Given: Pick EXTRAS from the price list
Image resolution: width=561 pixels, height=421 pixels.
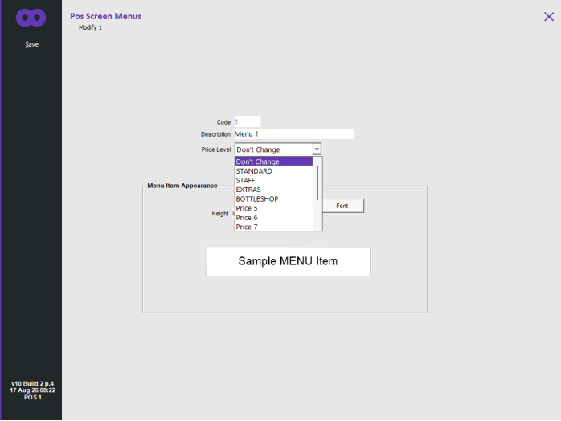Looking at the screenshot, I should [x=274, y=190].
